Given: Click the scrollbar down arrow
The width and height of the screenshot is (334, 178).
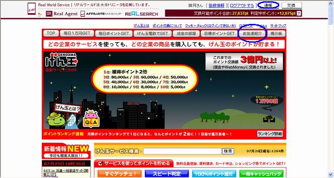Looking at the screenshot, I should (331, 175).
